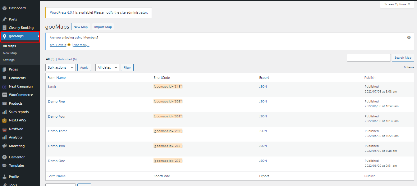Export Demo Two as JSON
Image resolution: width=417 pixels, height=186 pixels.
[263, 146]
